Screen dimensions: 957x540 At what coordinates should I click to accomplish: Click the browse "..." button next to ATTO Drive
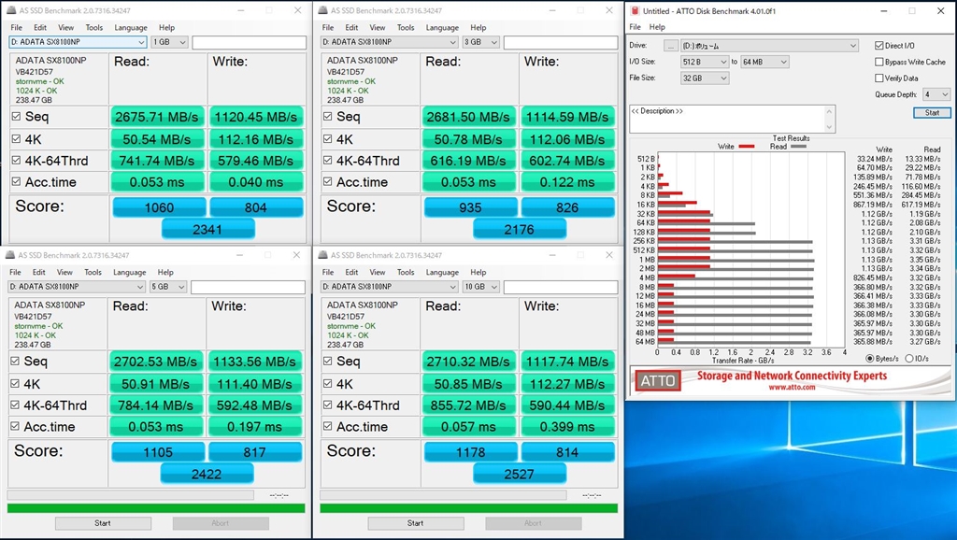pos(671,46)
